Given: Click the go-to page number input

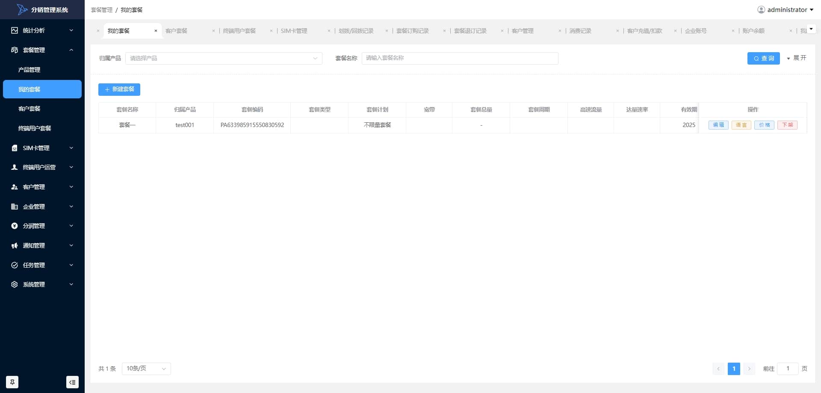Looking at the screenshot, I should click(788, 369).
